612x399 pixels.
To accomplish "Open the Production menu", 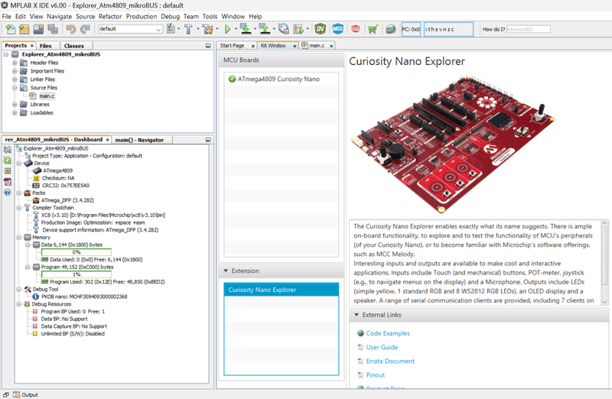I will pyautogui.click(x=142, y=16).
